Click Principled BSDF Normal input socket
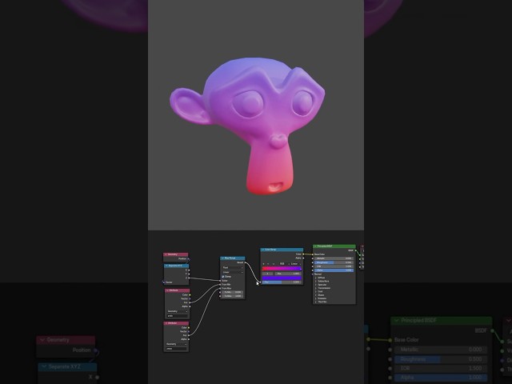Screen dimensions: 512x384 (x=313, y=274)
